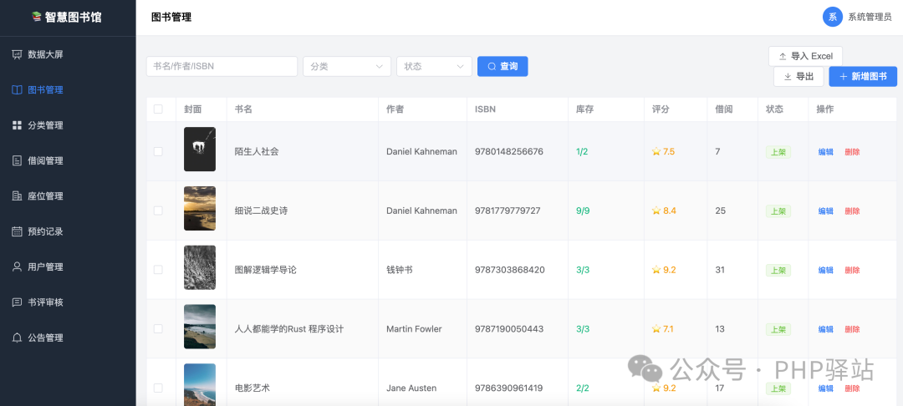Click the 系统管理员 user name
Image resolution: width=903 pixels, height=406 pixels.
pos(870,17)
